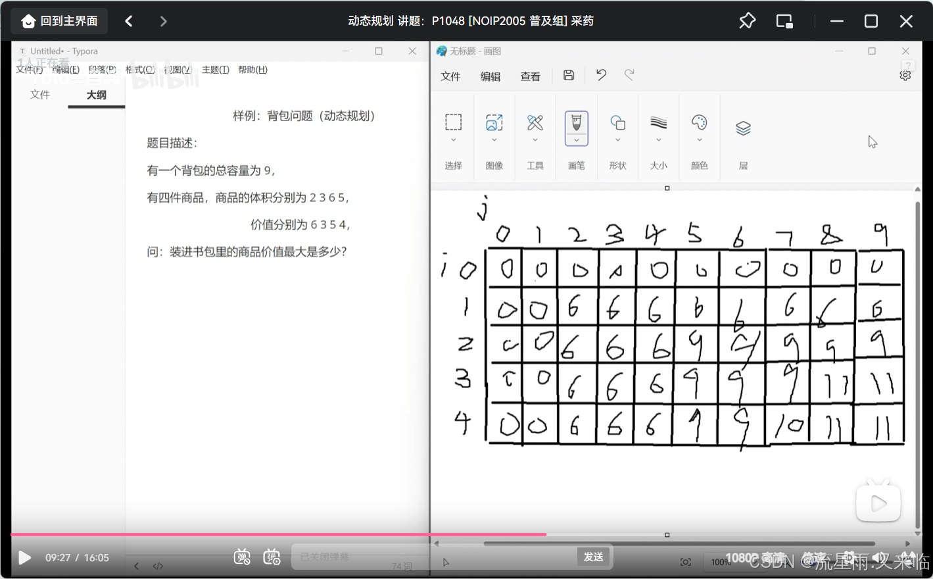Click the 发送 send button
Image resolution: width=933 pixels, height=579 pixels.
[x=594, y=557]
